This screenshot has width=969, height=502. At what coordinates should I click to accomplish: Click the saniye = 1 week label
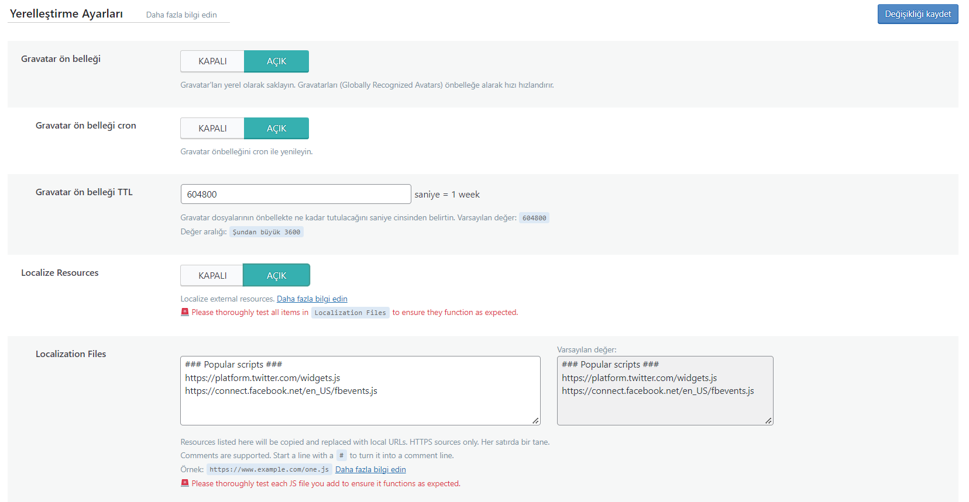pos(447,195)
